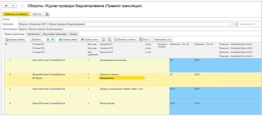
Task: Click Добавить button
Action: pos(36,40)
